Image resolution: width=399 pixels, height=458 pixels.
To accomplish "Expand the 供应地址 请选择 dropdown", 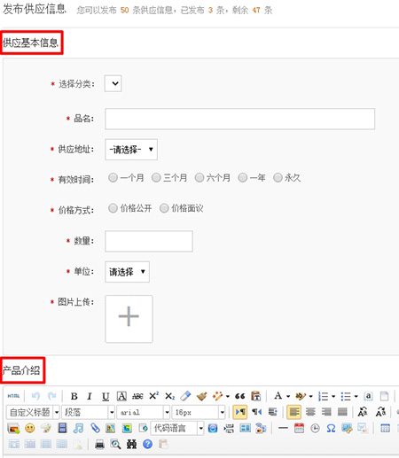I will click(131, 150).
